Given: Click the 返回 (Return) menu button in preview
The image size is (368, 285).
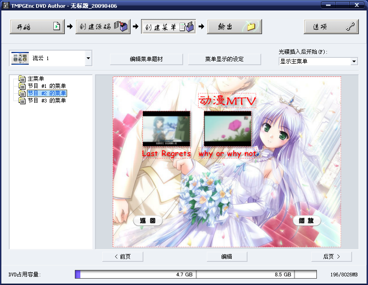Looking at the screenshot, I should pyautogui.click(x=147, y=221).
